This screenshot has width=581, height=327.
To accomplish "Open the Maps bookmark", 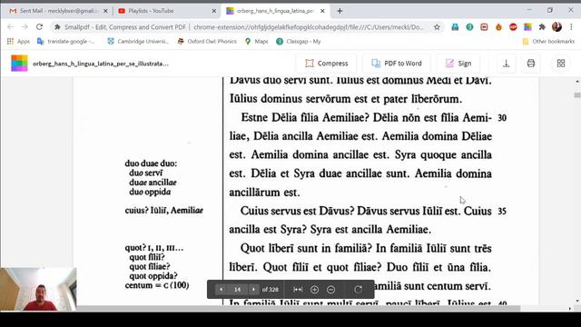I will 257,42.
